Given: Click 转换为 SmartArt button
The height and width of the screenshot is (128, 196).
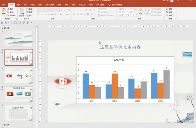Looking at the screenshot, I should [x=106, y=15].
